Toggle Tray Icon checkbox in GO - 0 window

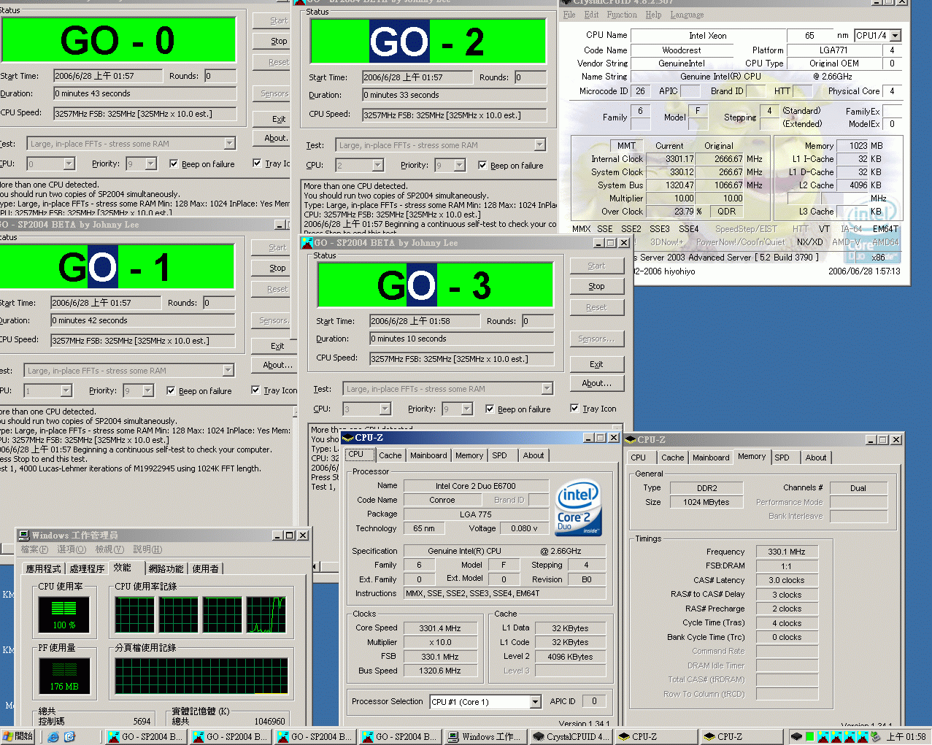coord(257,163)
